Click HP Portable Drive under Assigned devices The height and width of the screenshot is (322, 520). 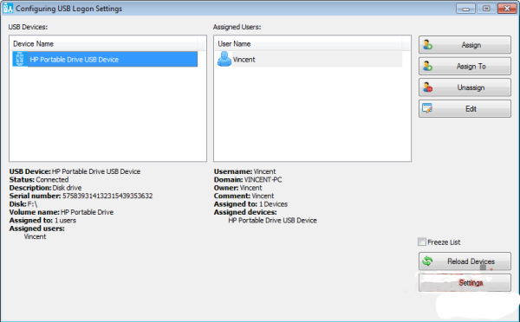(x=272, y=221)
